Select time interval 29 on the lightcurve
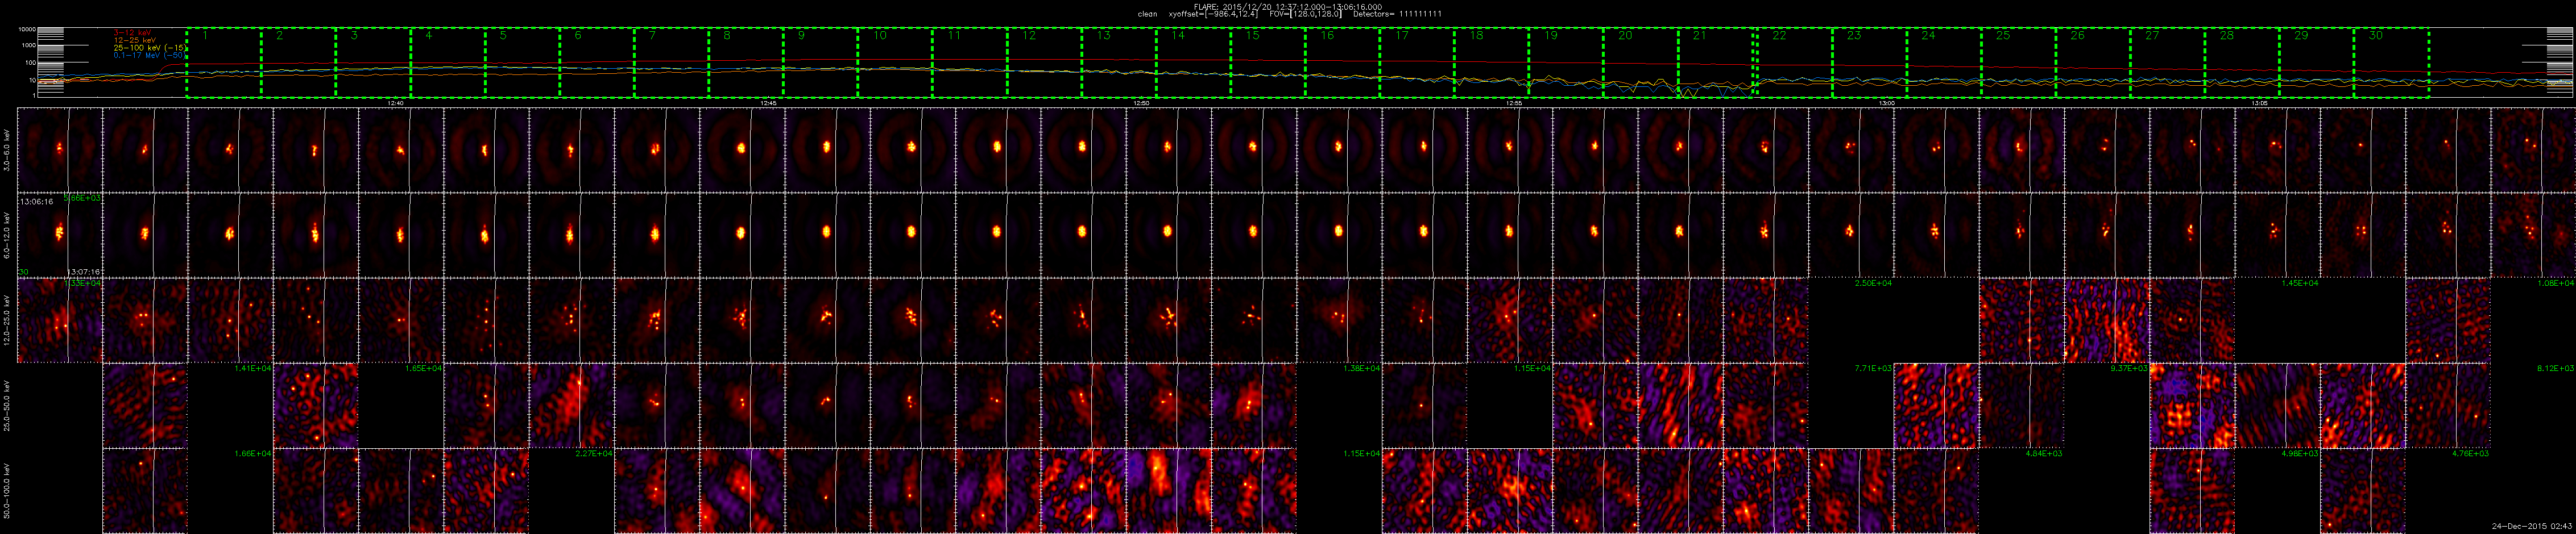 (x=2316, y=62)
